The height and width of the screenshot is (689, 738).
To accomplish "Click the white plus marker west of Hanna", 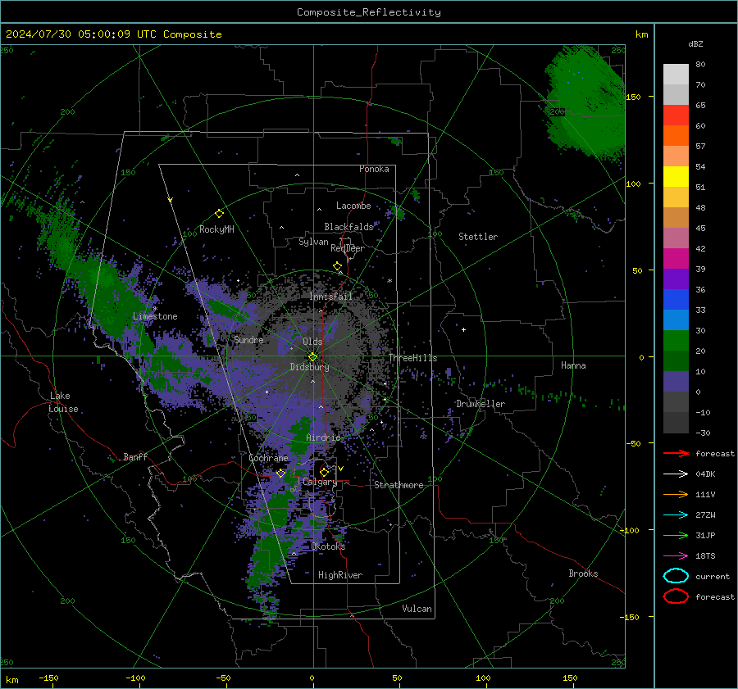I will point(463,329).
